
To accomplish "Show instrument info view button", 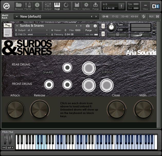I will (95, 26).
